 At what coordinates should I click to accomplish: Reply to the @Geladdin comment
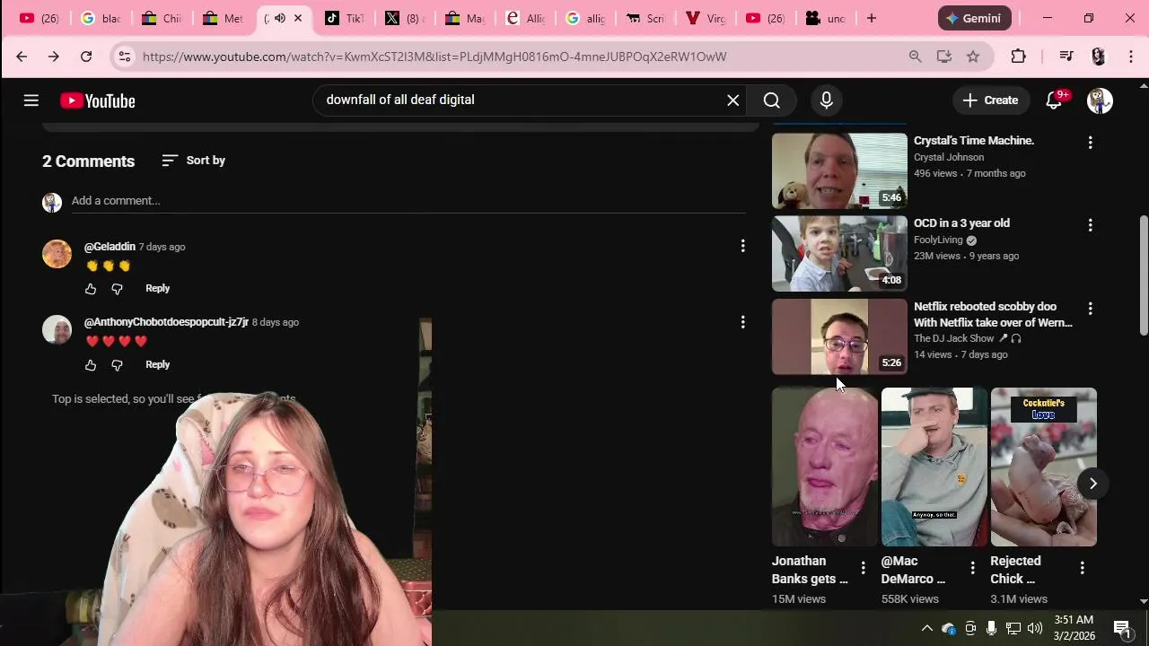point(158,289)
